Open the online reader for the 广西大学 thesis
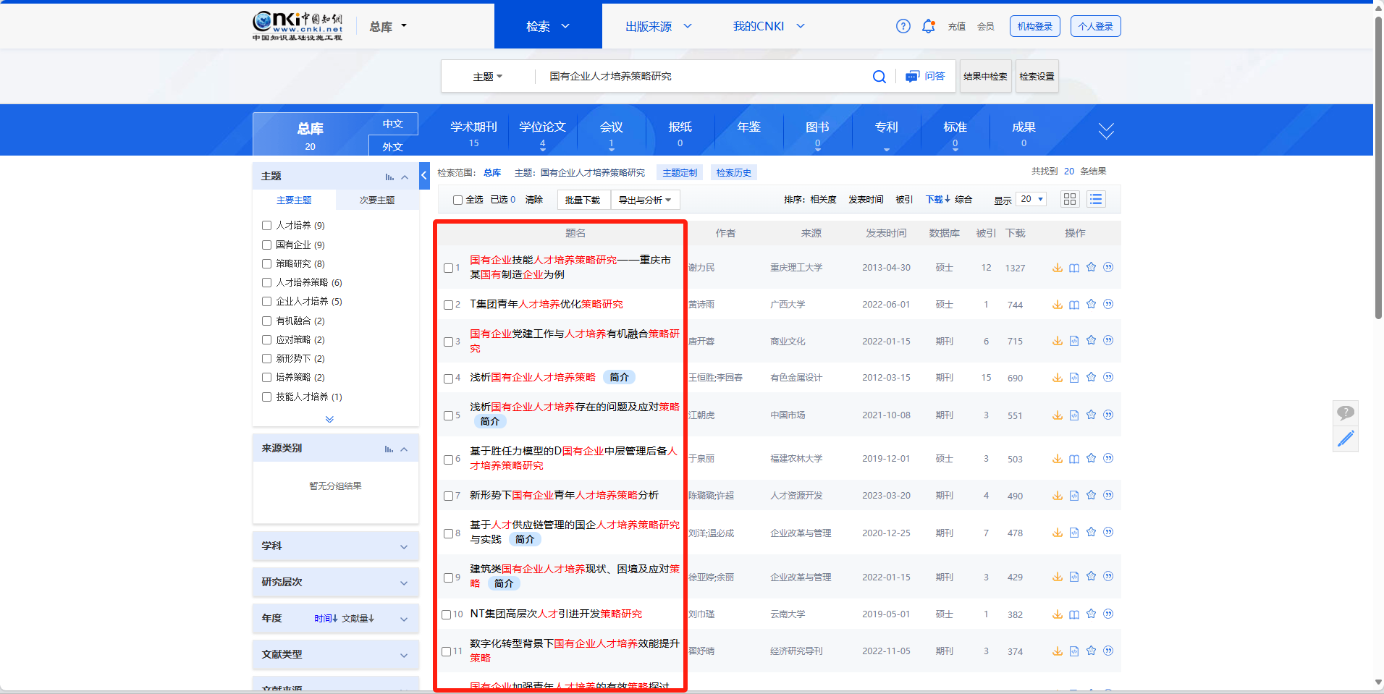The image size is (1384, 694). pyautogui.click(x=1074, y=305)
